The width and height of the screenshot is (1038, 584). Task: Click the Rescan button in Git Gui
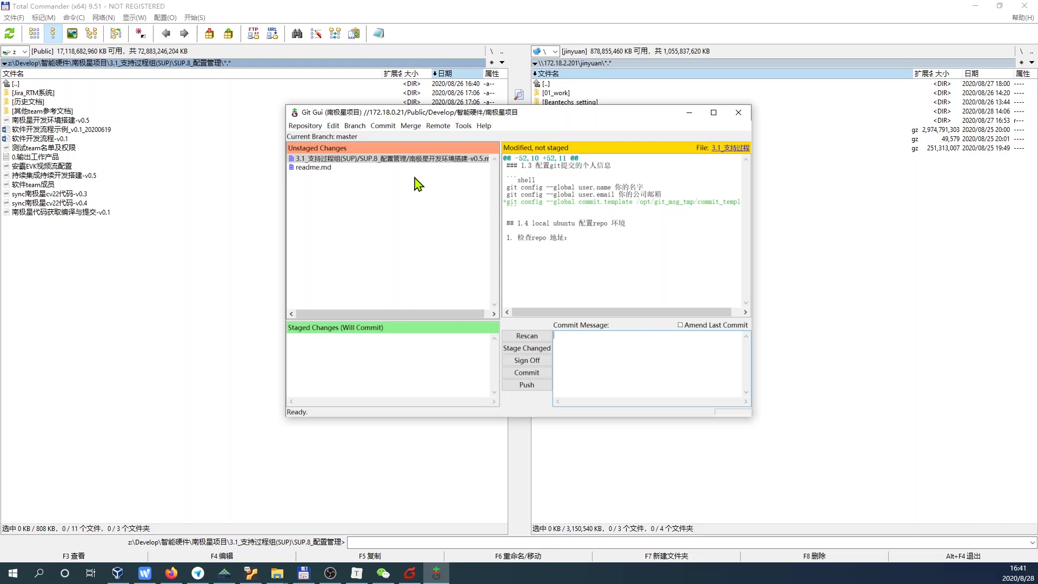coord(527,335)
